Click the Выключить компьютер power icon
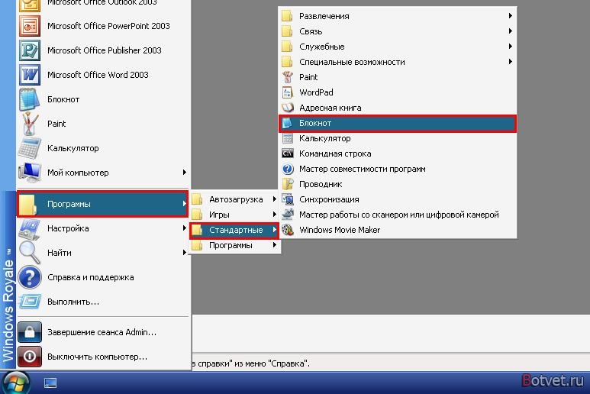 (29, 356)
